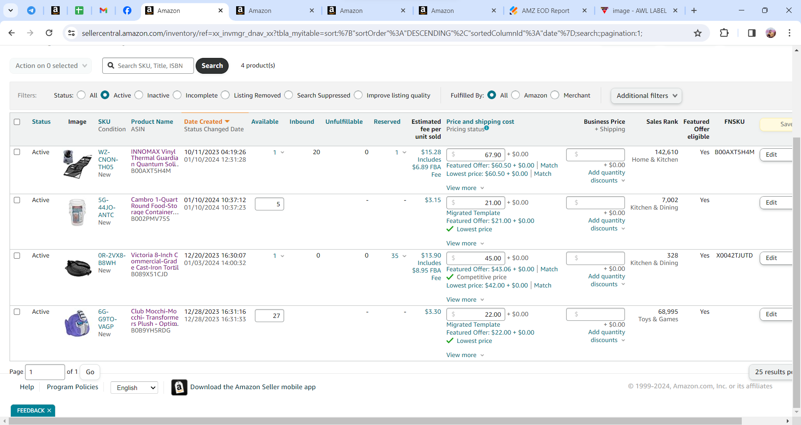Select the 0R-2VX8-B8WH row checkbox
Screen dimensions: 801x425
[17, 255]
